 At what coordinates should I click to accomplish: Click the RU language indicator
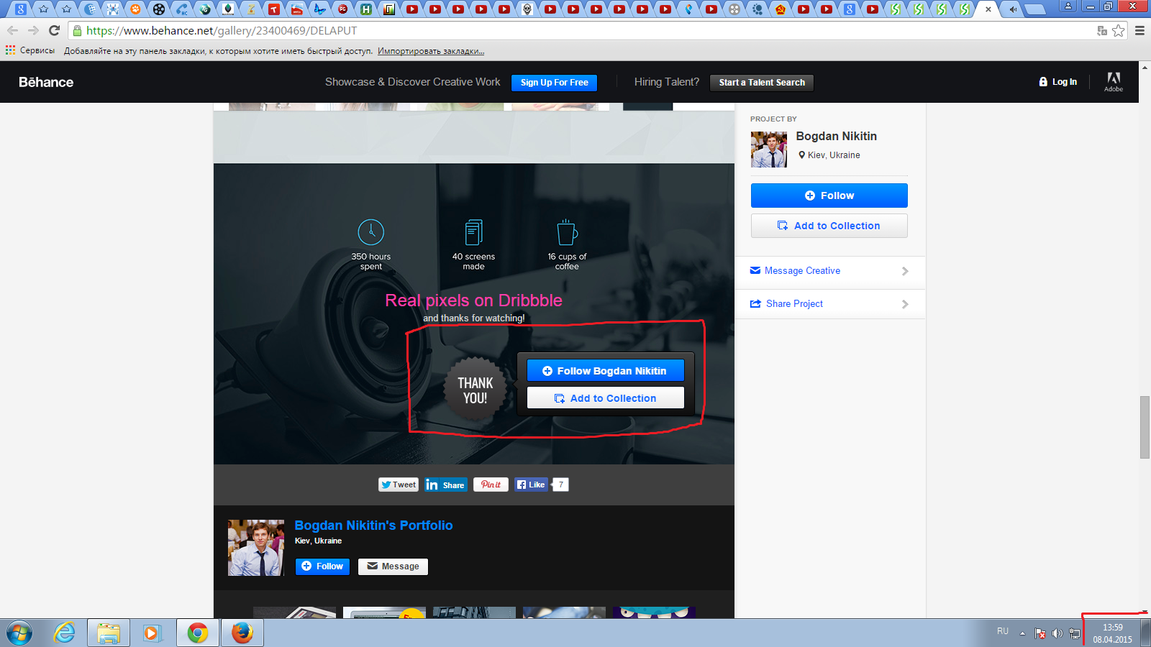click(x=1003, y=631)
